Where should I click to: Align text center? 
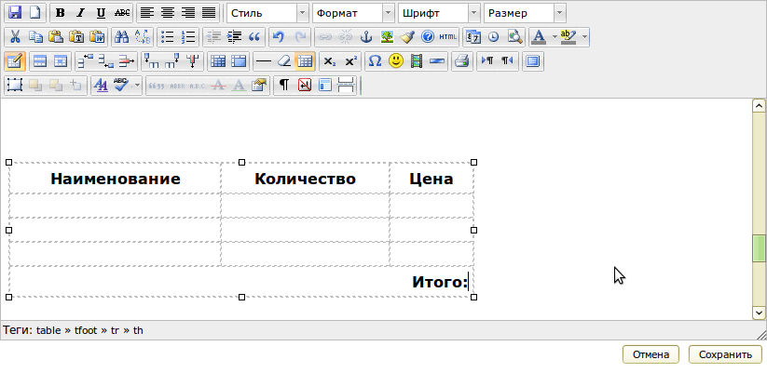click(x=168, y=13)
